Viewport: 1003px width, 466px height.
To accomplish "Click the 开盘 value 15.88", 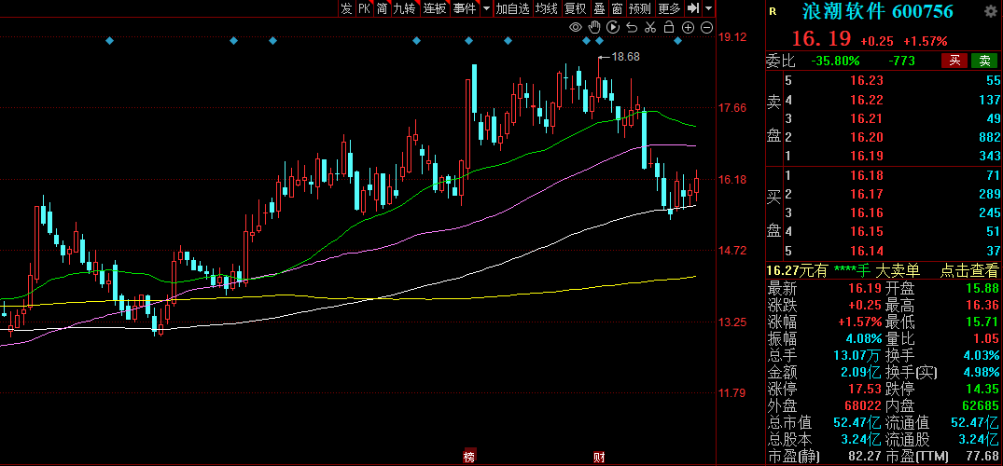I will 983,288.
